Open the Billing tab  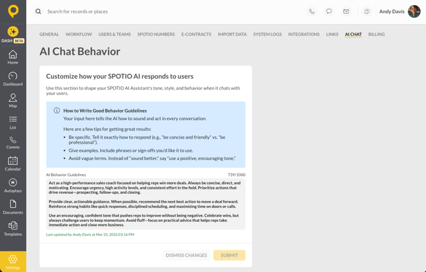tap(376, 34)
